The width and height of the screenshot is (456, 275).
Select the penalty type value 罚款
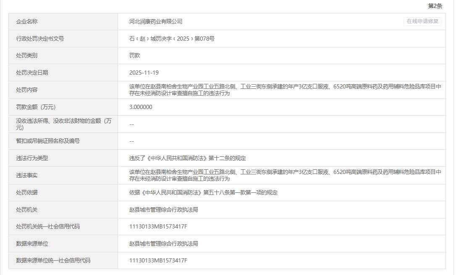(x=134, y=55)
